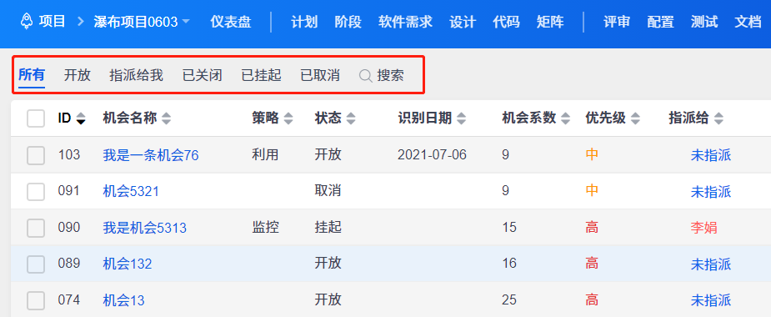The height and width of the screenshot is (317, 771).
Task: Sort by ID column arrows
Action: [81, 118]
